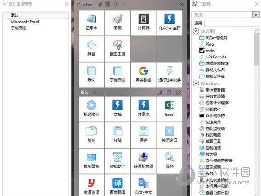This screenshot has height=196, width=261.
Task: Click the clipboard icon on 默认 panel bar
Action: click(x=169, y=92)
